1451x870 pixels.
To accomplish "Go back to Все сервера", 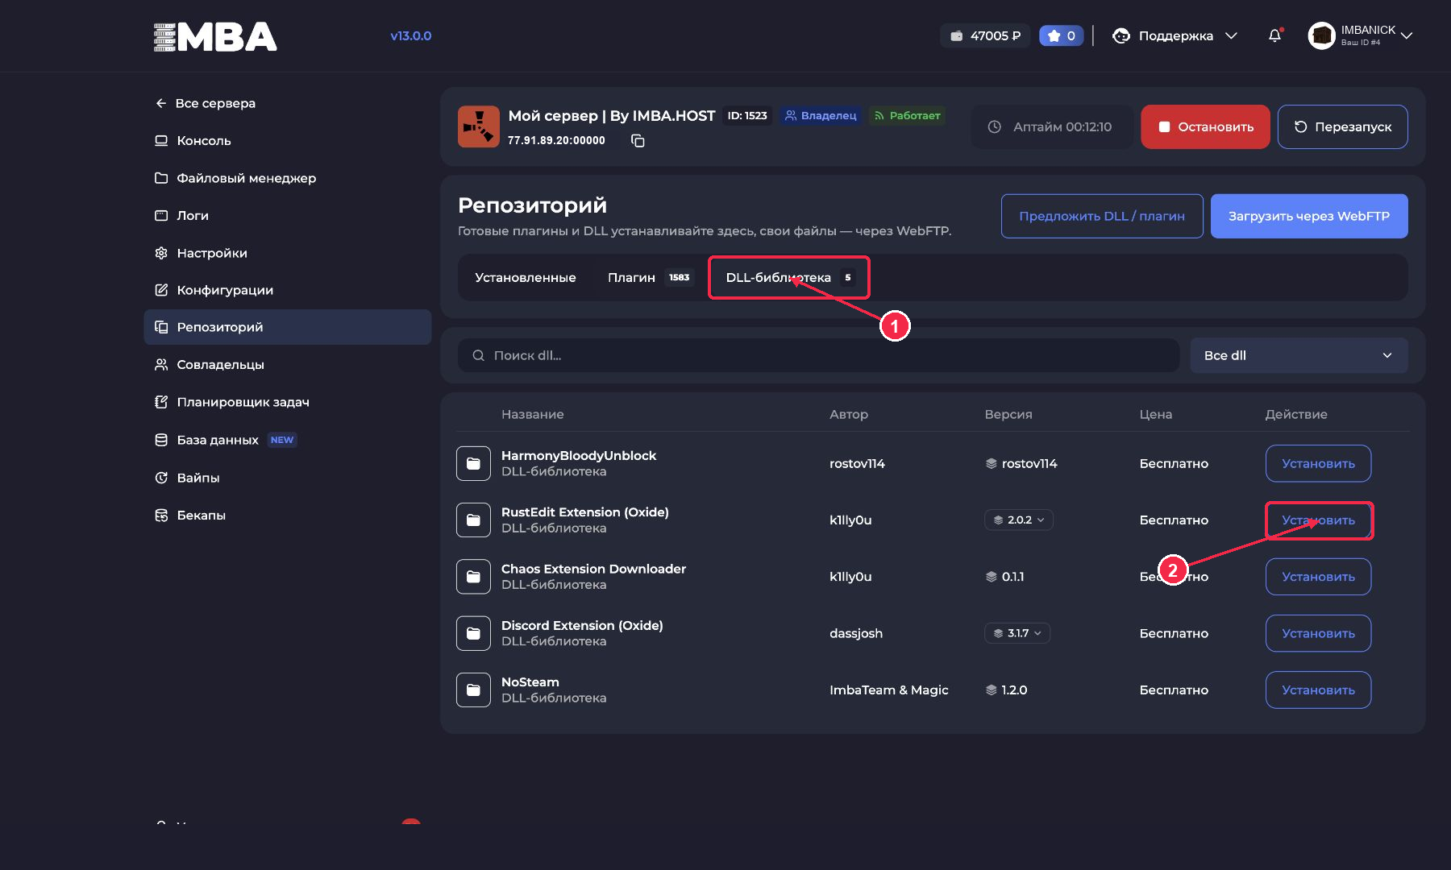I will click(206, 103).
